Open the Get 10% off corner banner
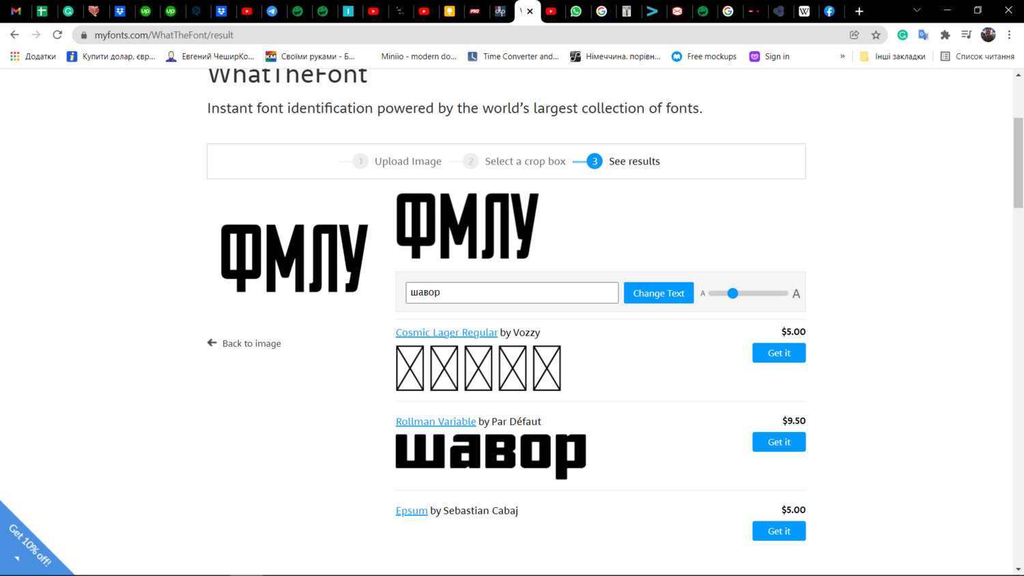 click(29, 545)
